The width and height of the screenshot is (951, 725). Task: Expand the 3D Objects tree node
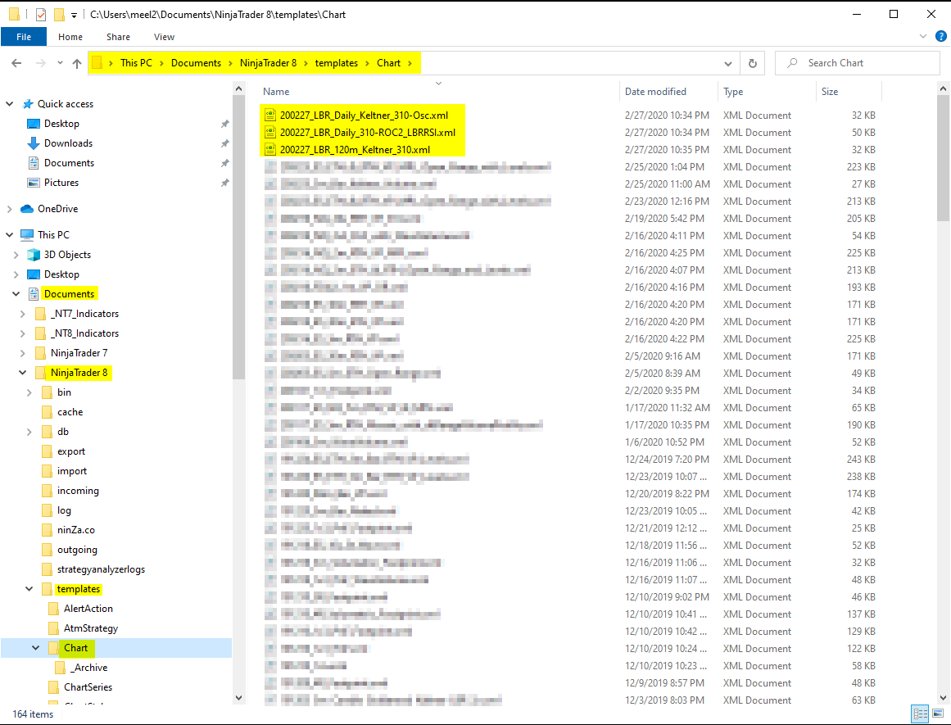pyautogui.click(x=16, y=255)
